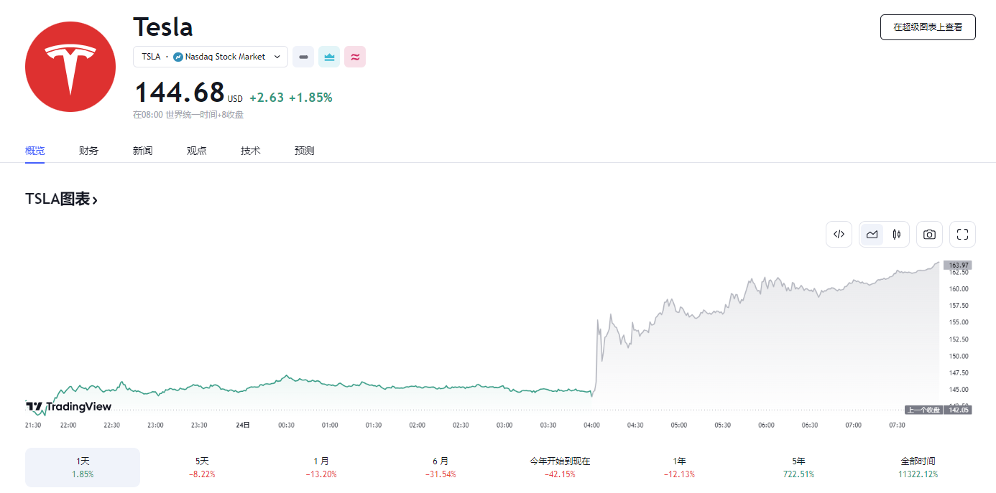This screenshot has width=996, height=493.
Task: Select the 1年 range button
Action: (x=679, y=467)
